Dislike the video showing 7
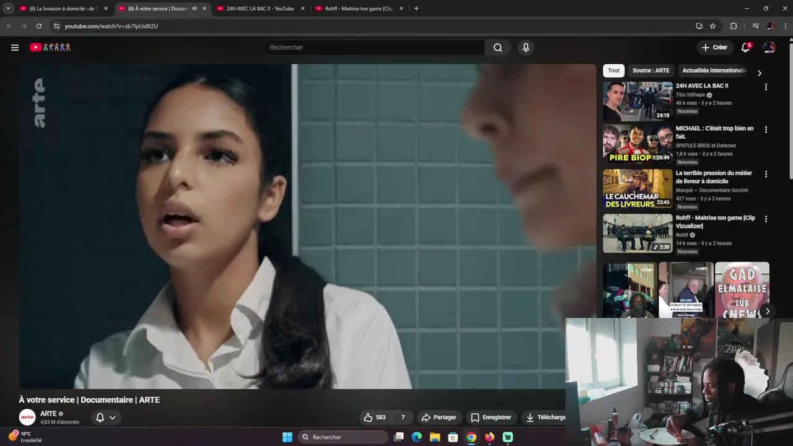 403,418
